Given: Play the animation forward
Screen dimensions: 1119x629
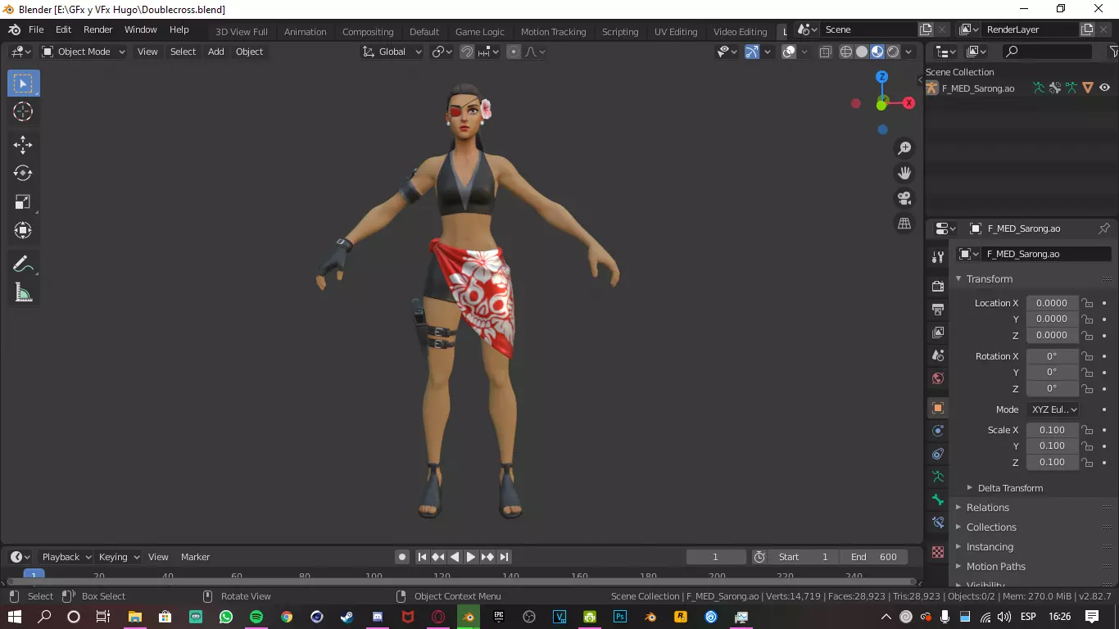Looking at the screenshot, I should [x=471, y=557].
